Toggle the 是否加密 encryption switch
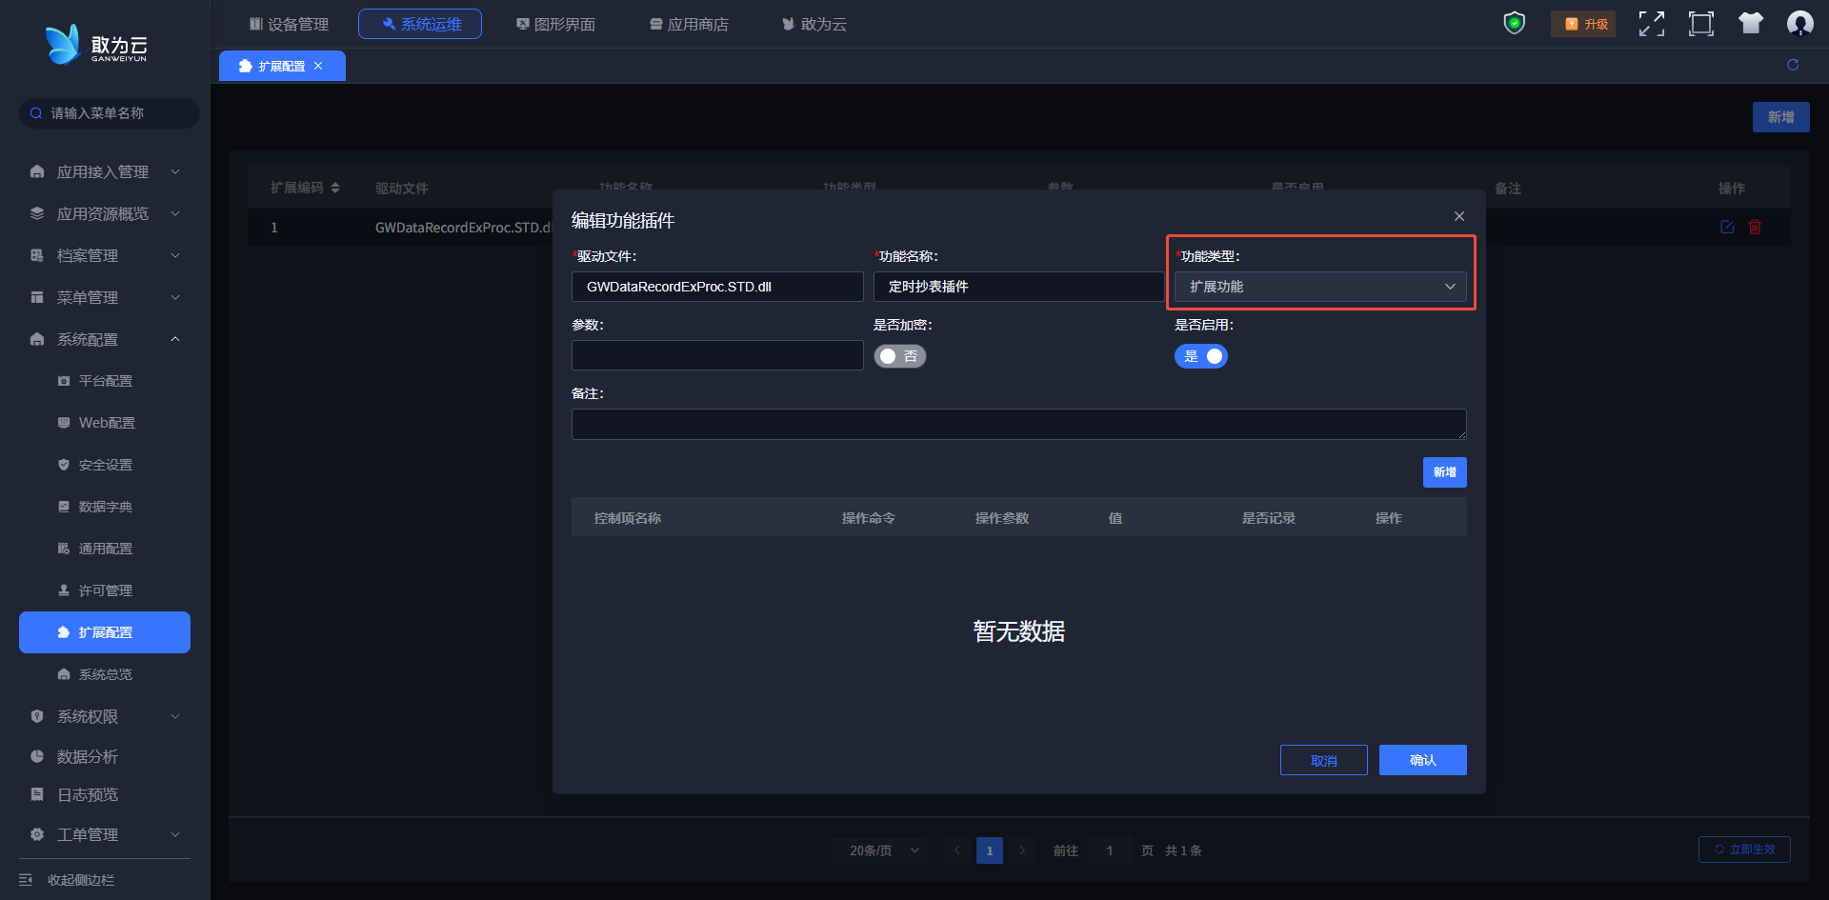Image resolution: width=1829 pixels, height=900 pixels. point(899,356)
